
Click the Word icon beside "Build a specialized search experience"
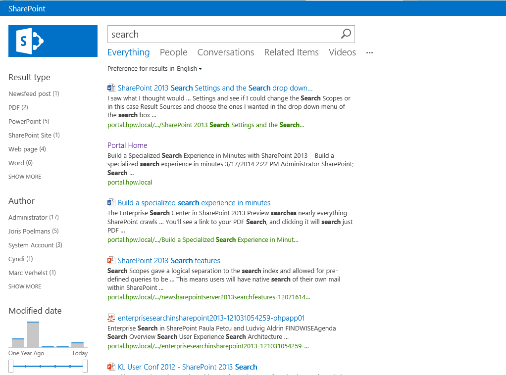110,202
